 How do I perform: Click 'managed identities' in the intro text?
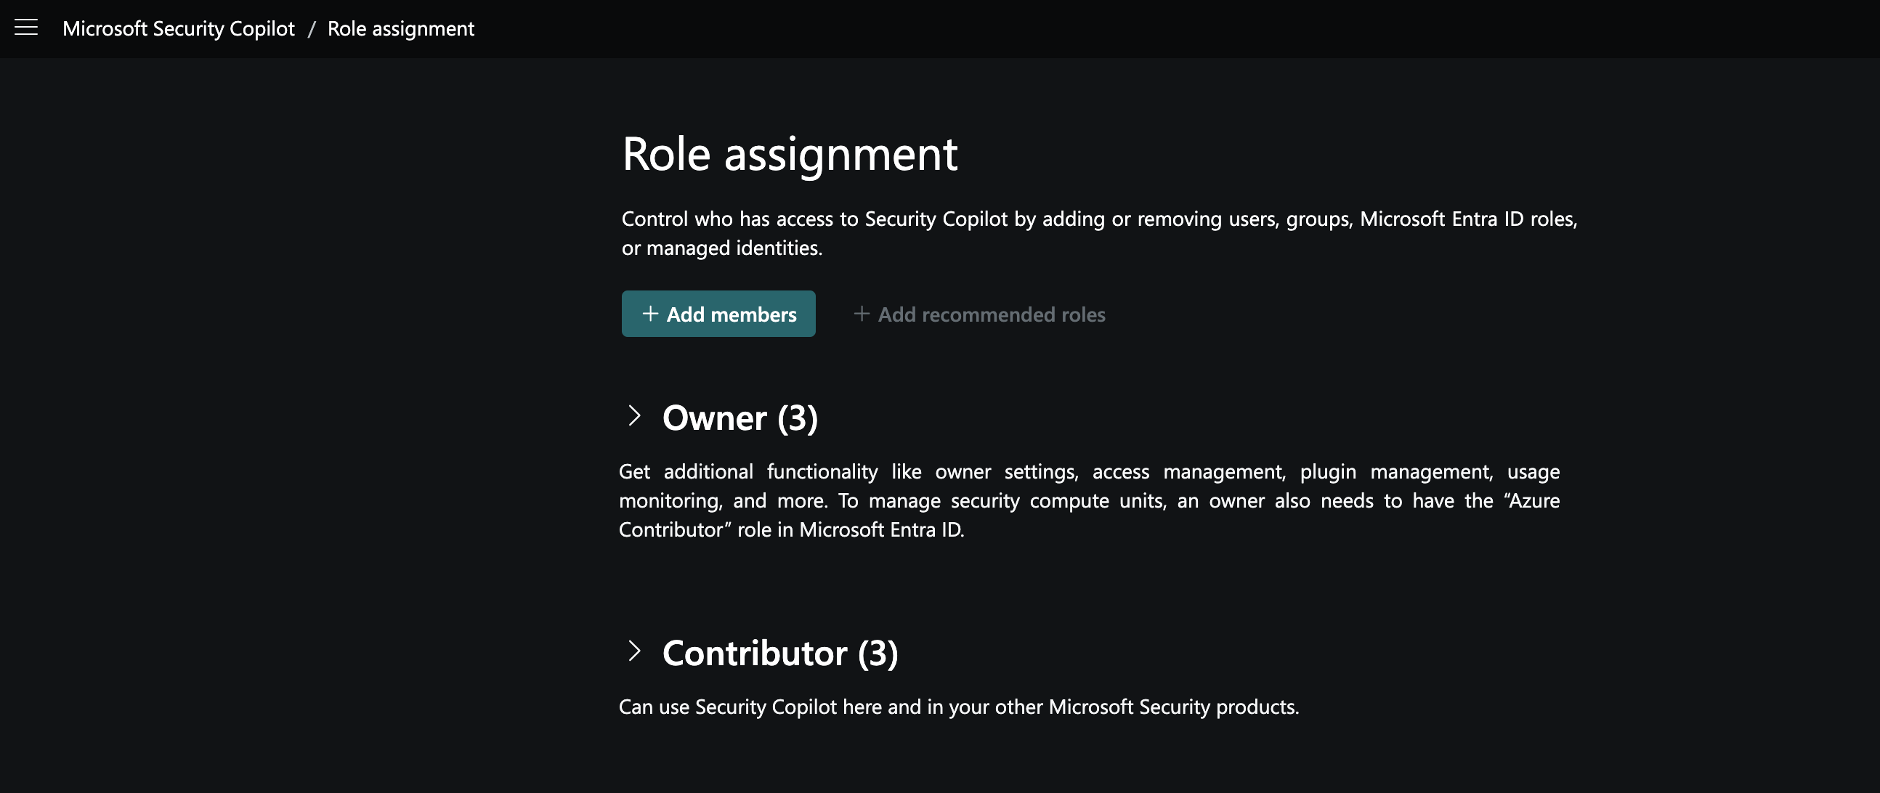733,248
